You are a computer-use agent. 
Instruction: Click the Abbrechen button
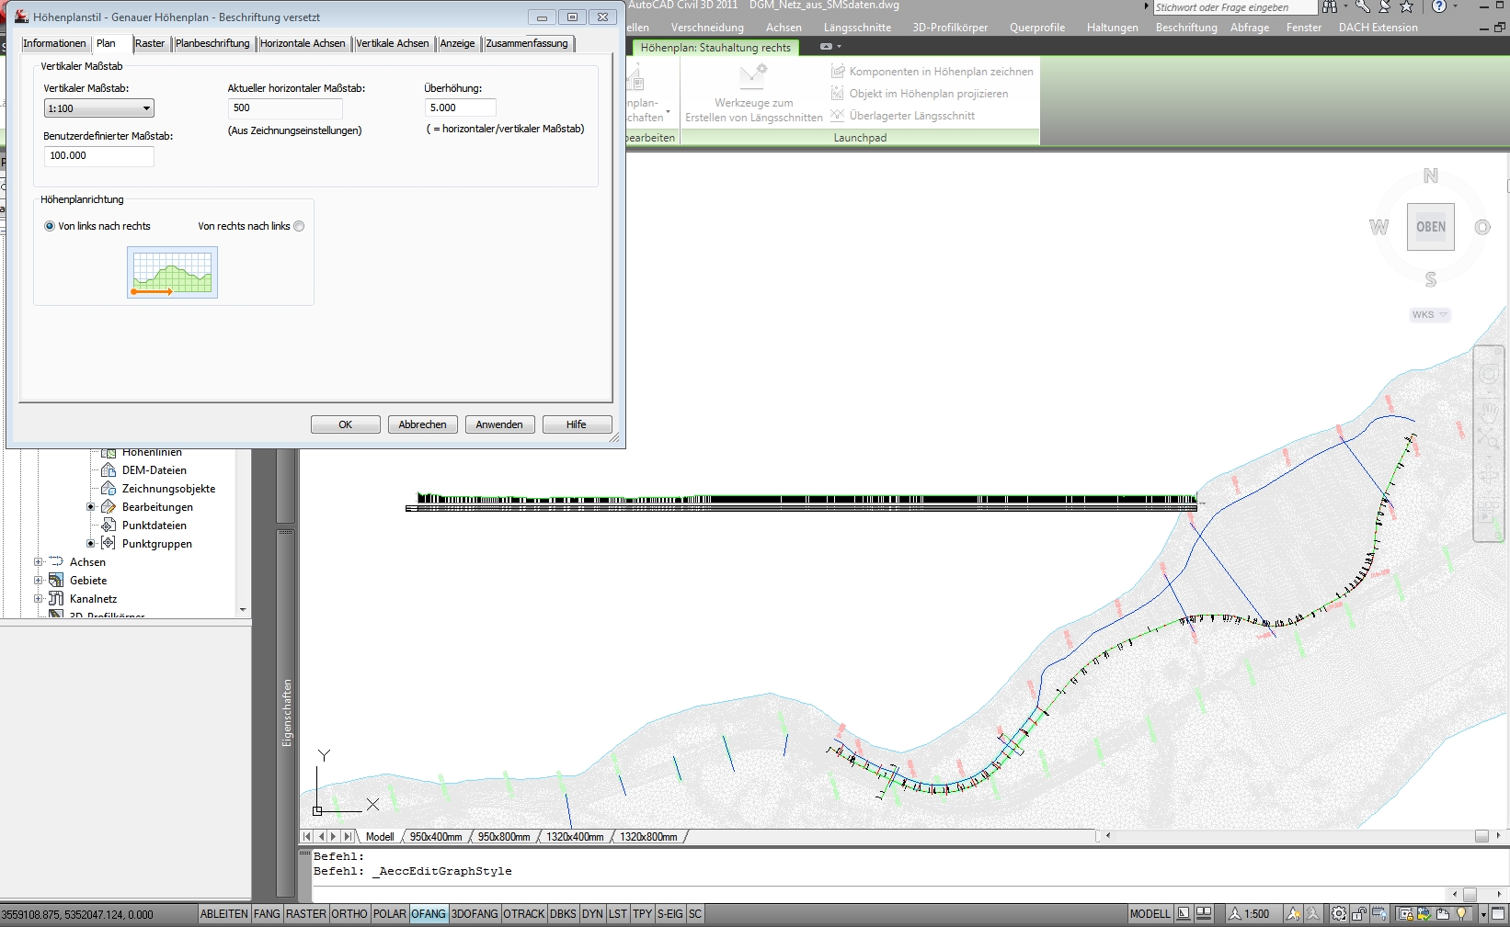423,424
